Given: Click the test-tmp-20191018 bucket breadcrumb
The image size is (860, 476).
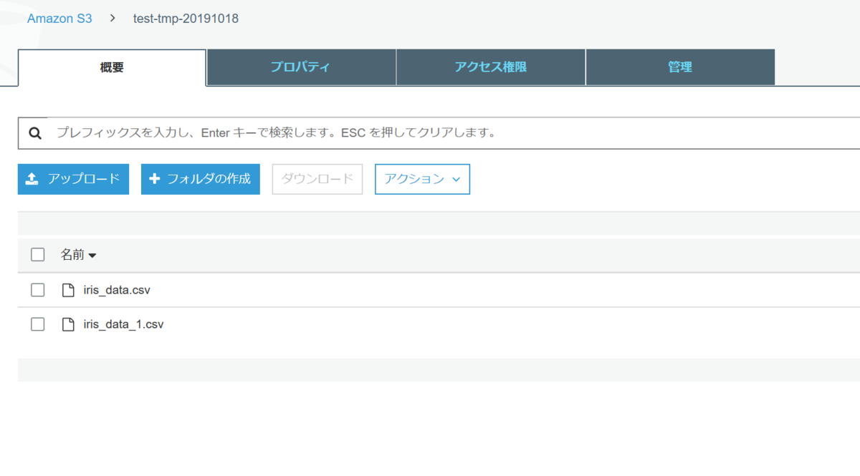Looking at the screenshot, I should tap(186, 19).
